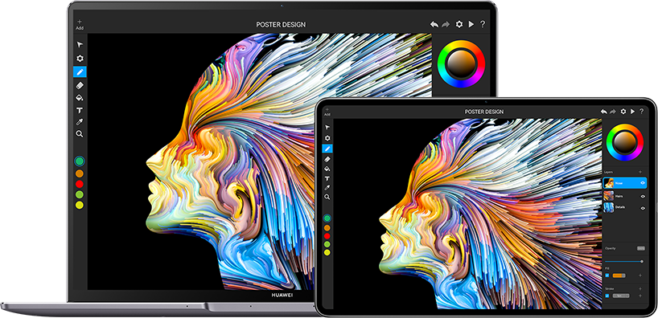The image size is (658, 318).
Task: Select the arrow pointer tool on laptop
Action: point(80,45)
